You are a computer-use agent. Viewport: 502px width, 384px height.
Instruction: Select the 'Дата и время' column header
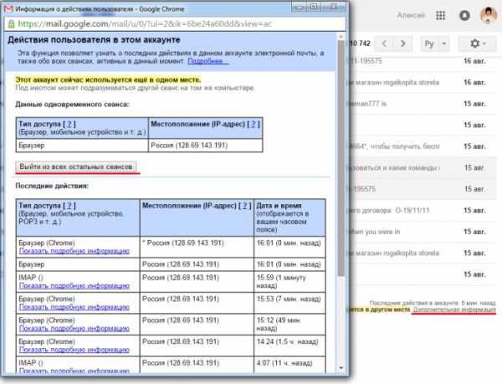tap(289, 218)
